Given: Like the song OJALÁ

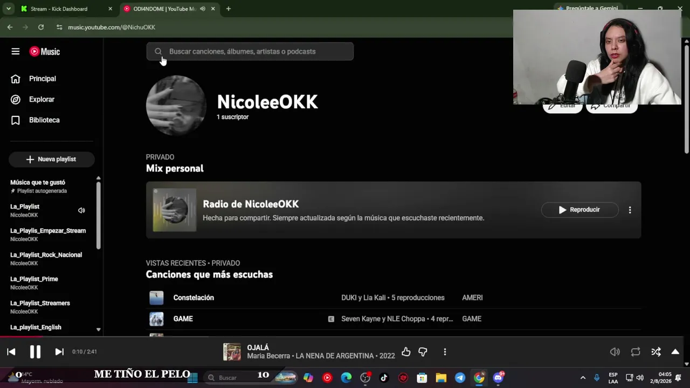Looking at the screenshot, I should 406,352.
